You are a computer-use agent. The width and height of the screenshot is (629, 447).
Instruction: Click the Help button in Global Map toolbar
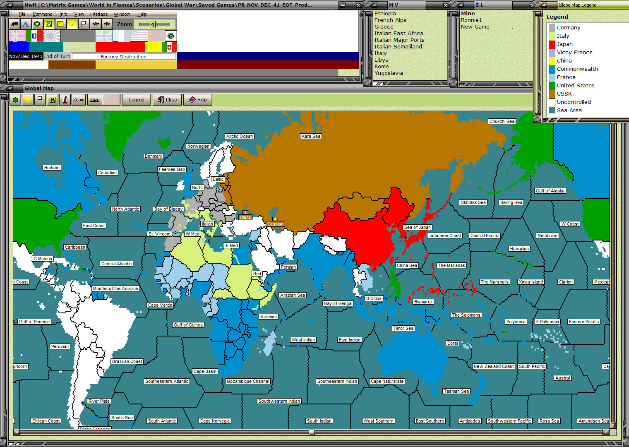pos(198,100)
